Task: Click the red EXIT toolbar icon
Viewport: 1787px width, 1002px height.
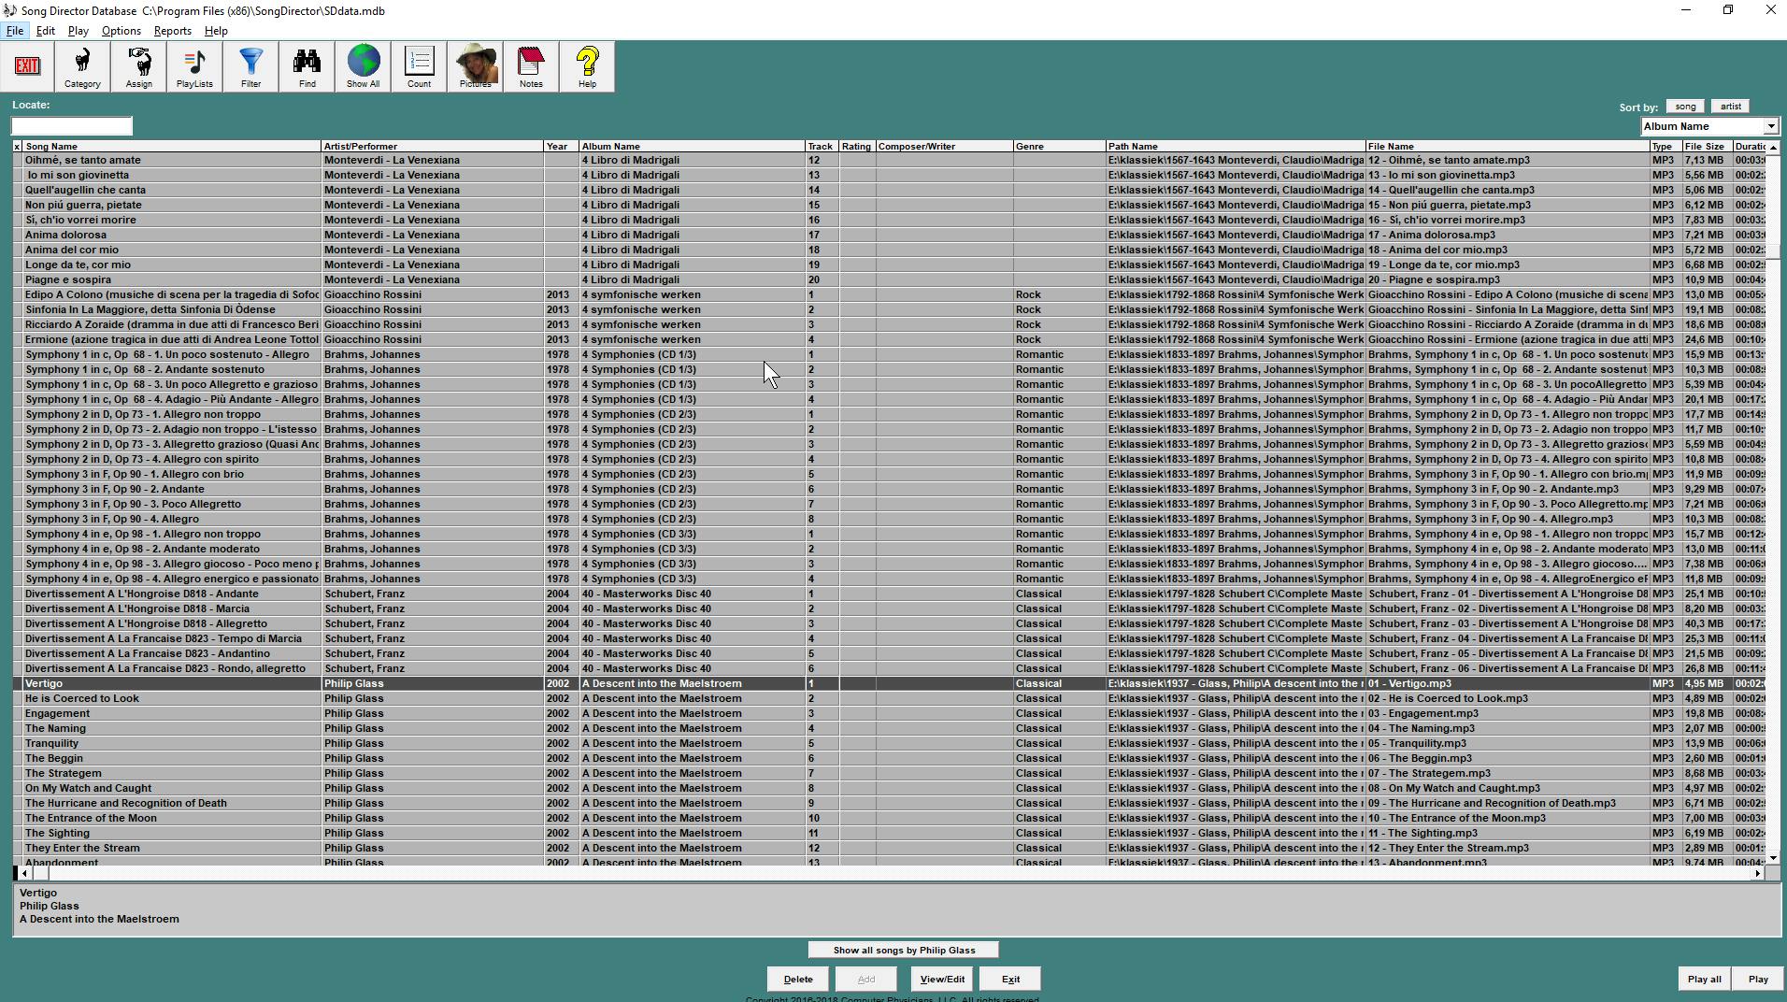Action: click(x=27, y=66)
